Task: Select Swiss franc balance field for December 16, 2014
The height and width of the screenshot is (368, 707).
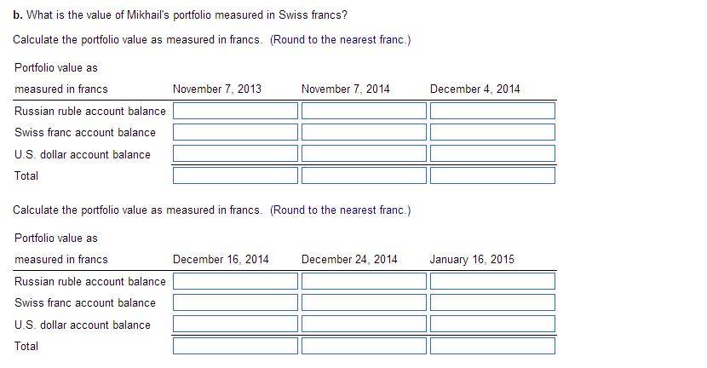Action: click(x=235, y=302)
